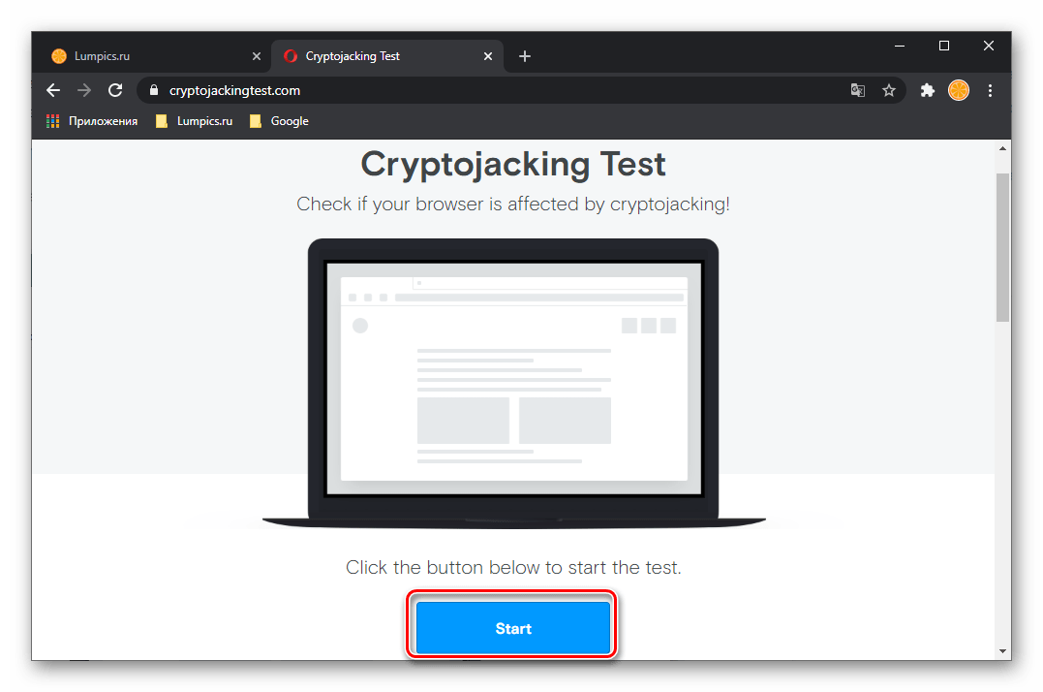The height and width of the screenshot is (692, 1043).
Task: Open a new tab with plus button
Action: [525, 56]
